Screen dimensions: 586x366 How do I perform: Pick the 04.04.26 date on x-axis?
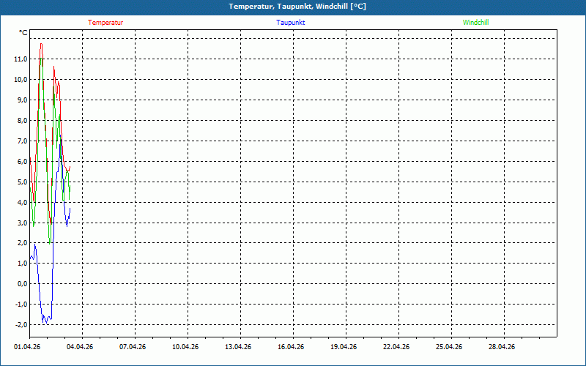[x=81, y=347]
